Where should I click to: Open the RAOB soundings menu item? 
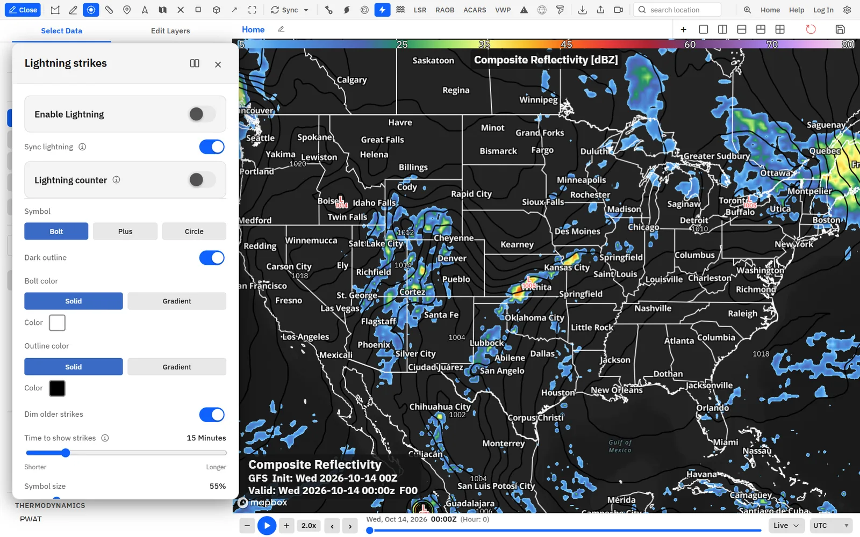coord(445,10)
